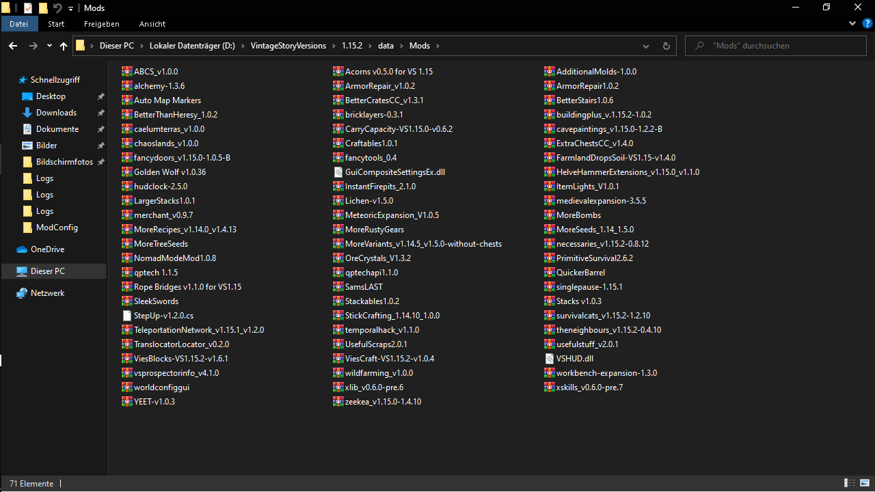
Task: Open the Ansicht ribbon tab
Action: [152, 24]
